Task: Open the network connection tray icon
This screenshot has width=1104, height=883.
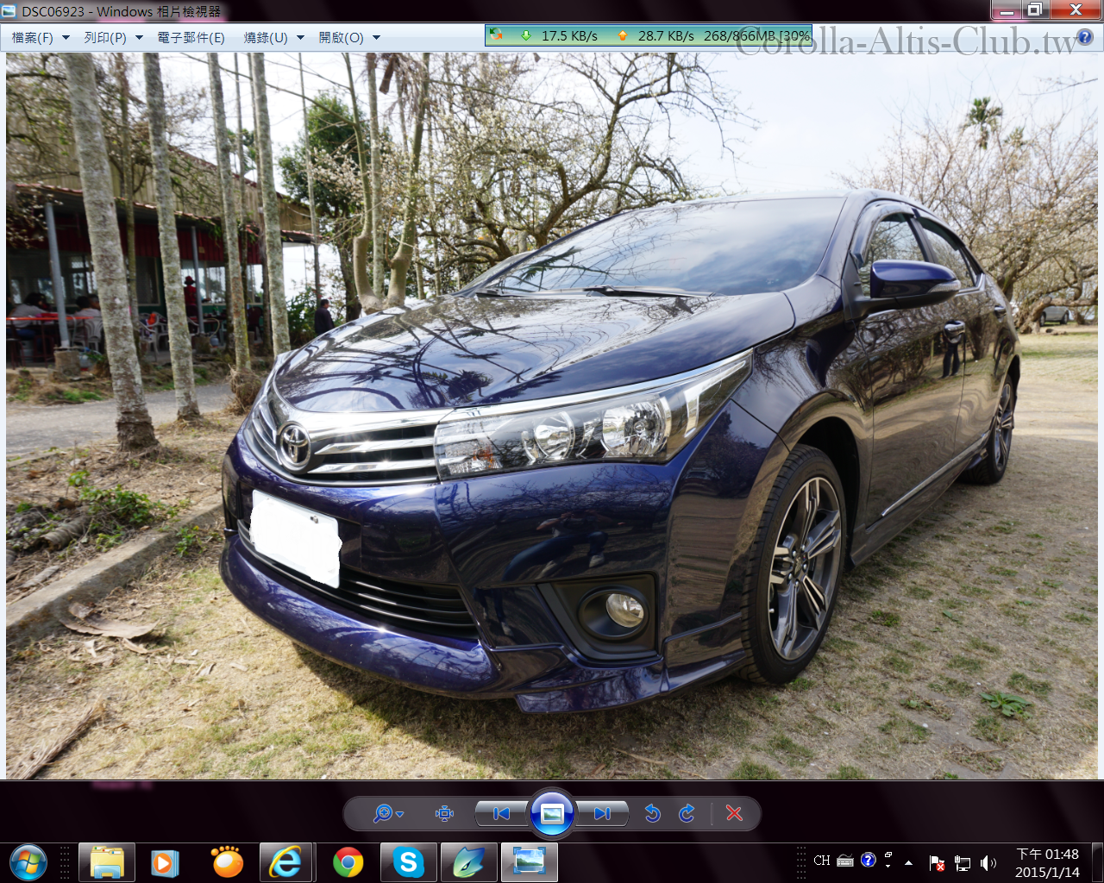Action: pyautogui.click(x=963, y=863)
